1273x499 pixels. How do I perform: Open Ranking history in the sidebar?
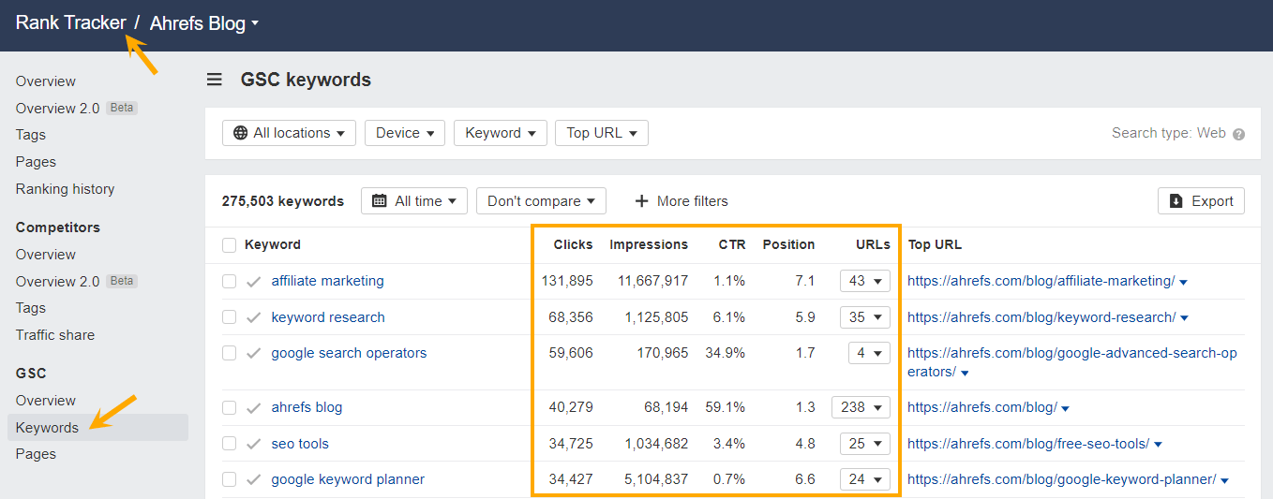[x=65, y=189]
